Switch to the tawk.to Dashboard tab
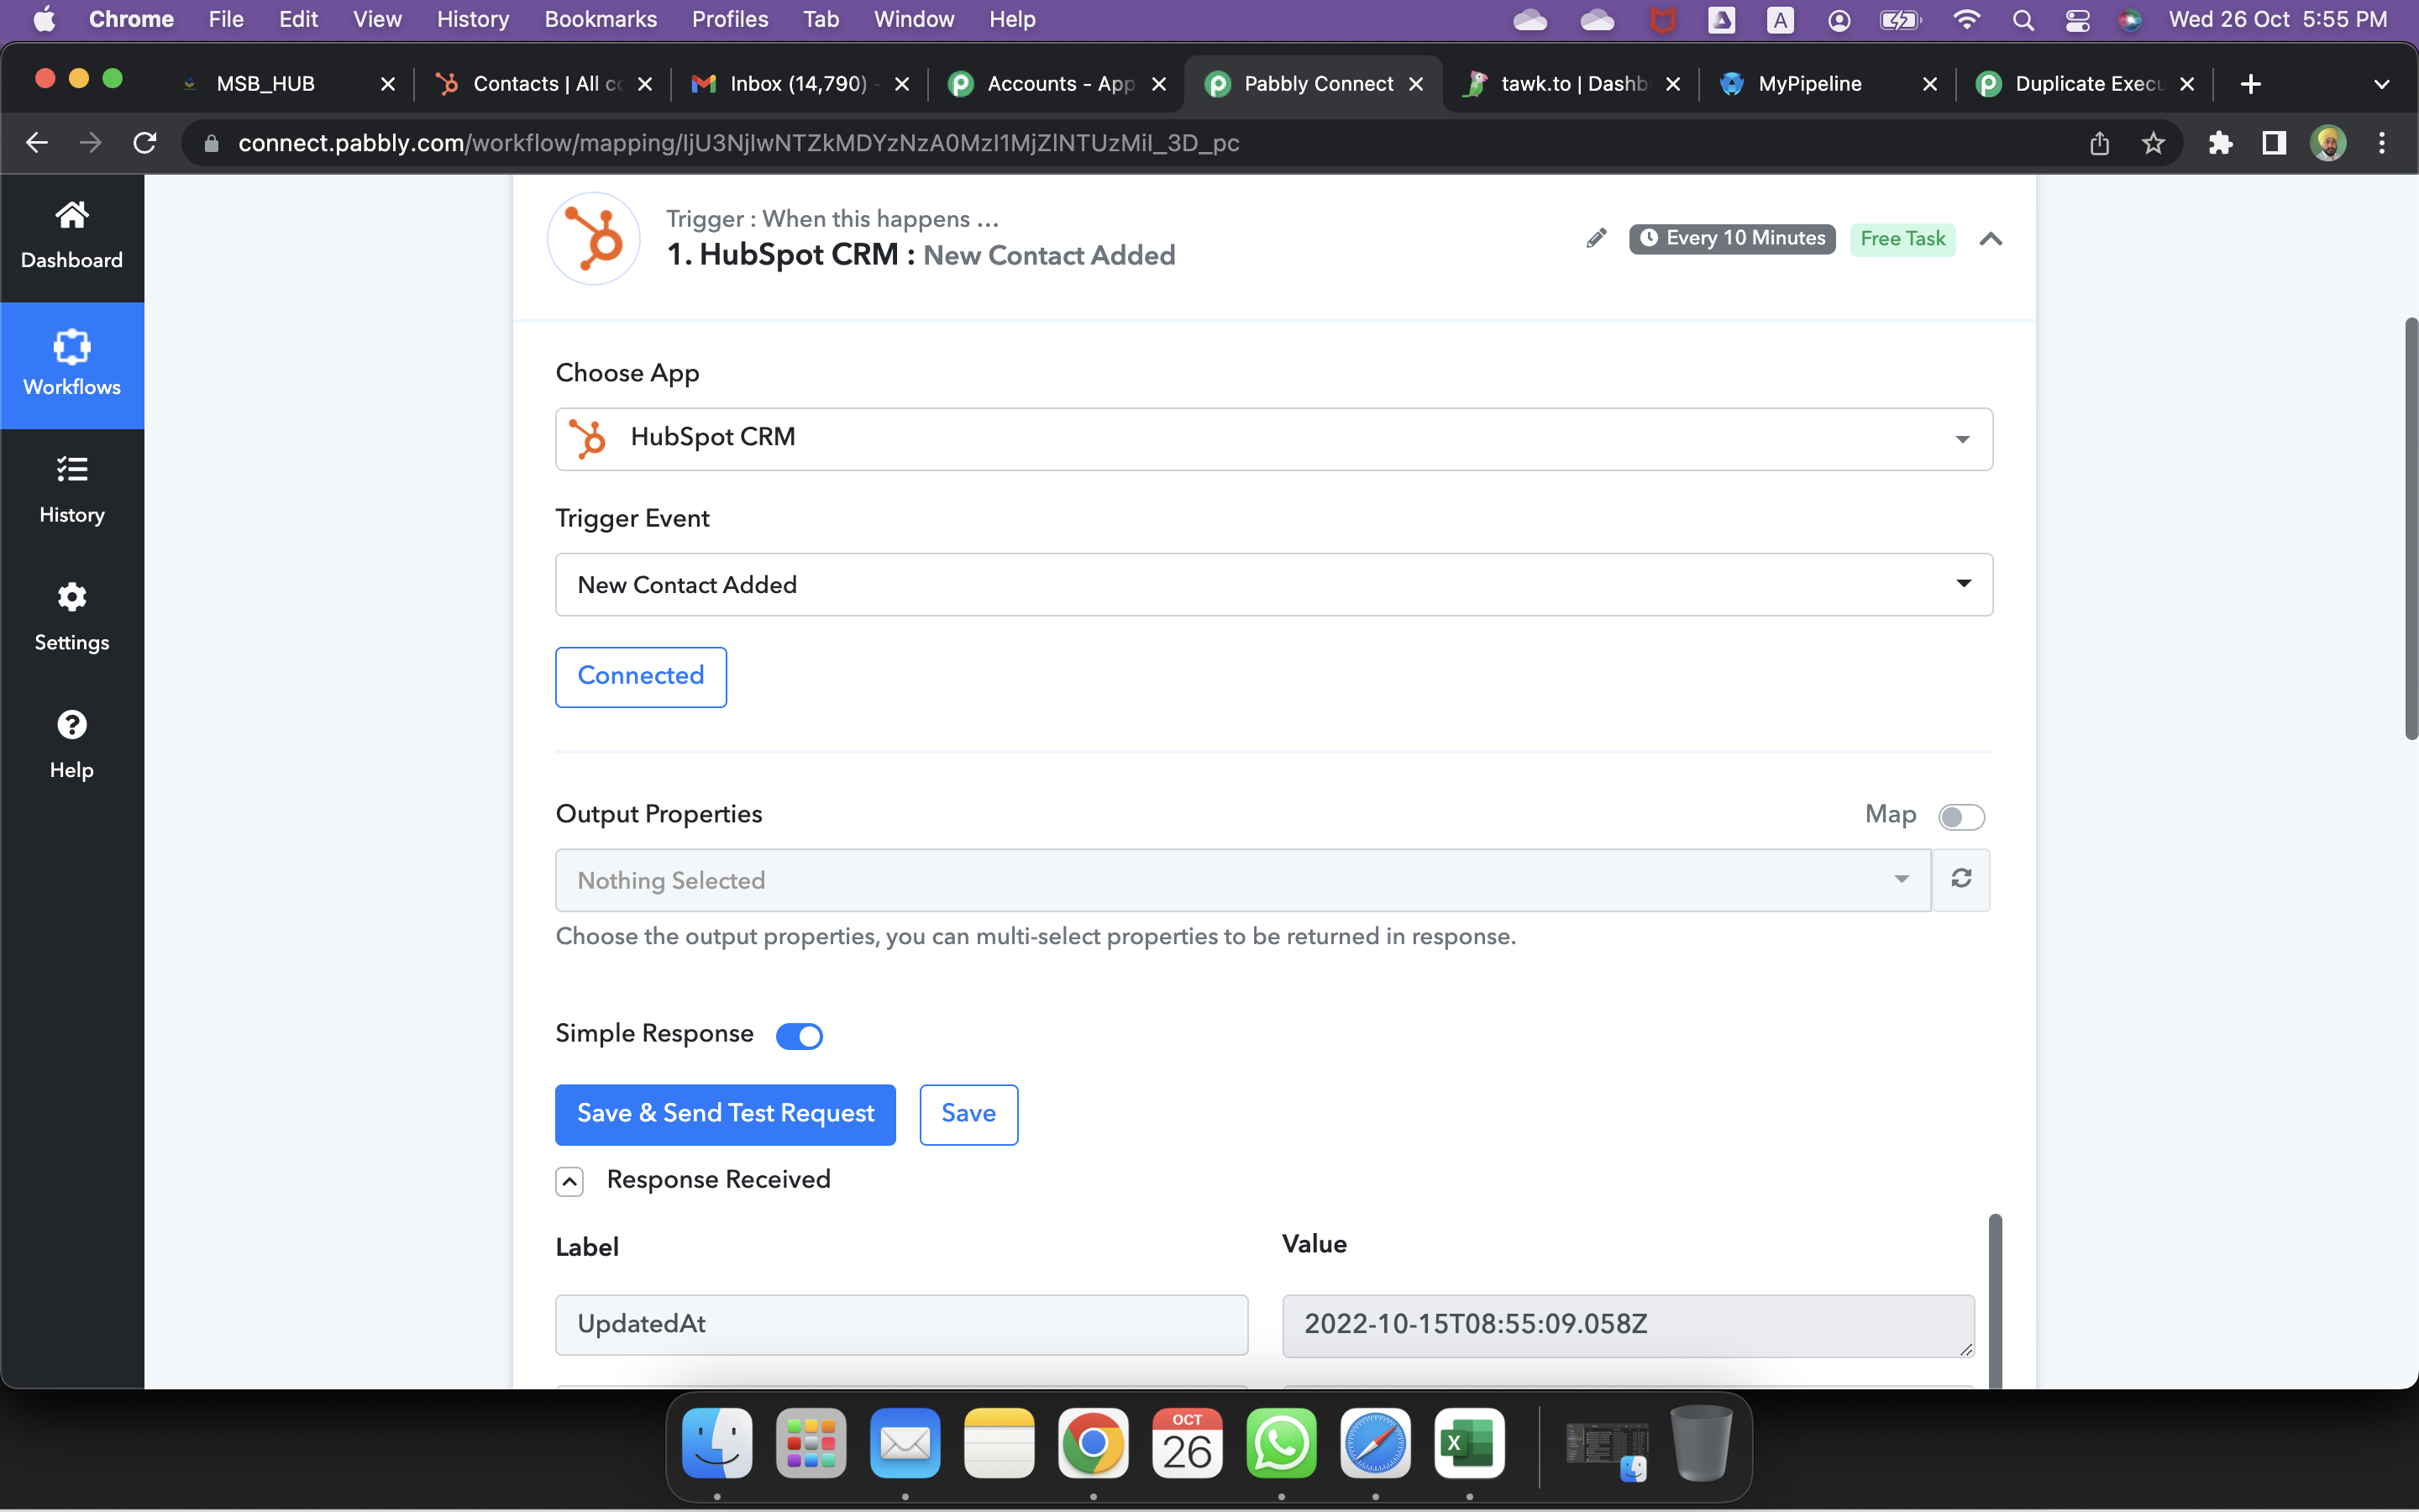 pyautogui.click(x=1572, y=84)
